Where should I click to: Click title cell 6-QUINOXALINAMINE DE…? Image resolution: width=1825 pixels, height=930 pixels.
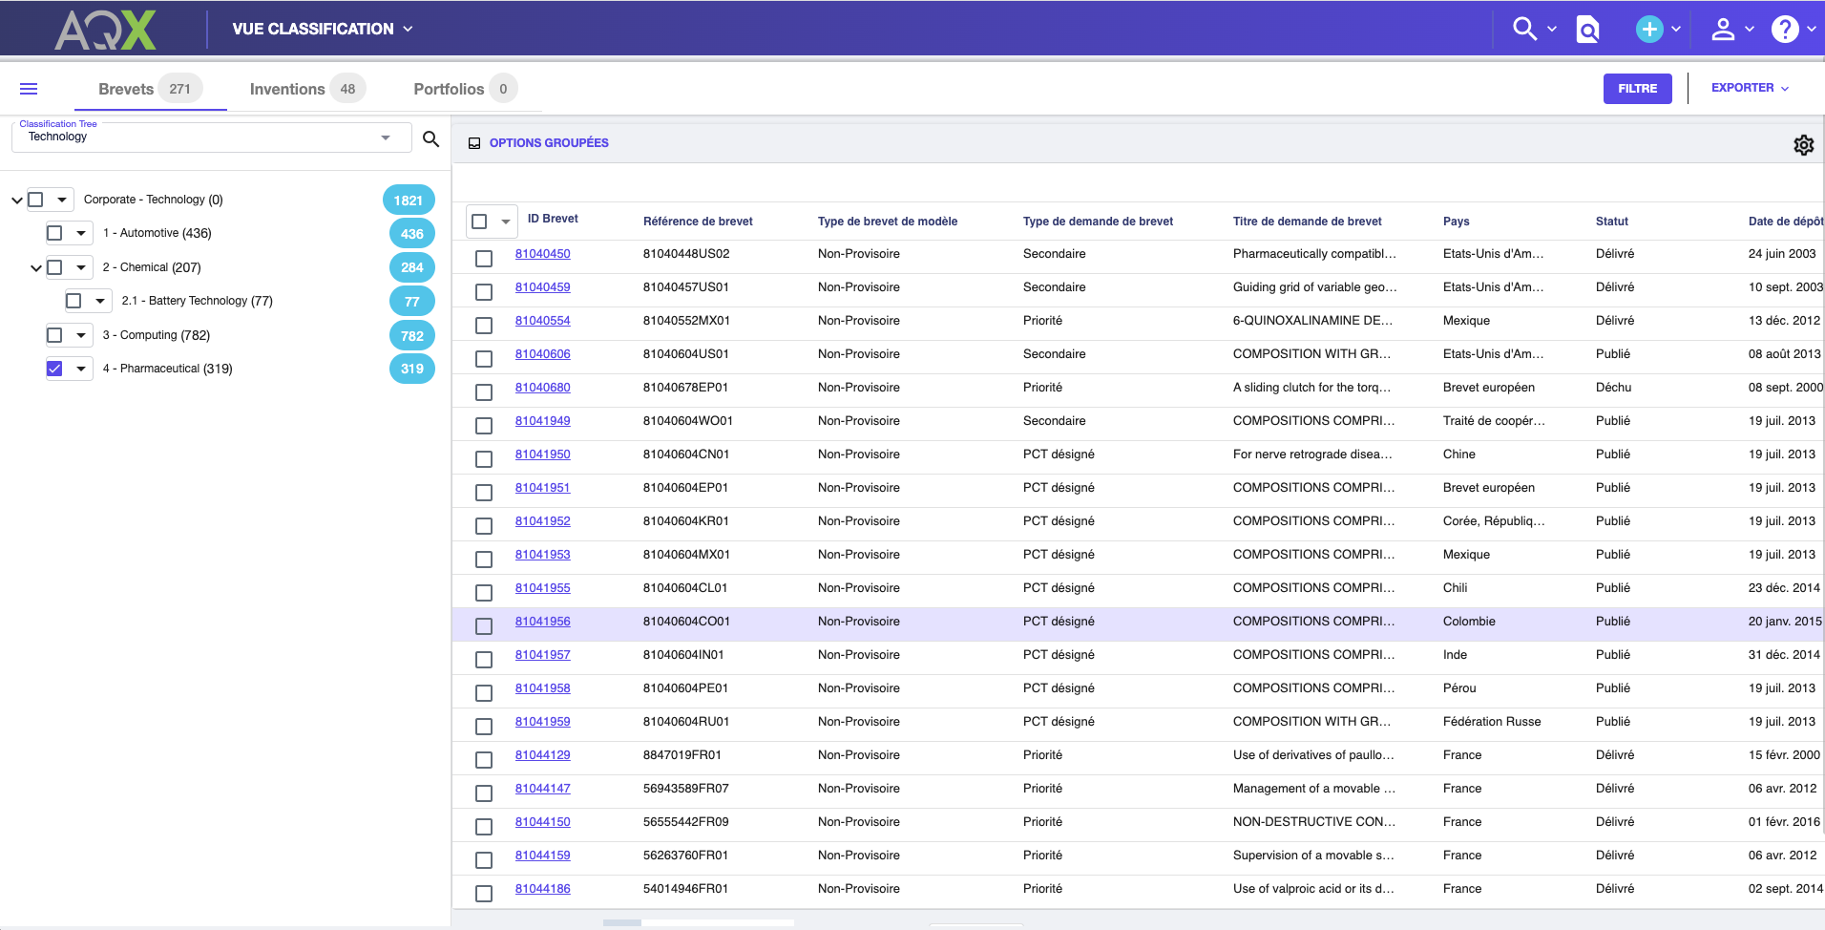[1312, 321]
